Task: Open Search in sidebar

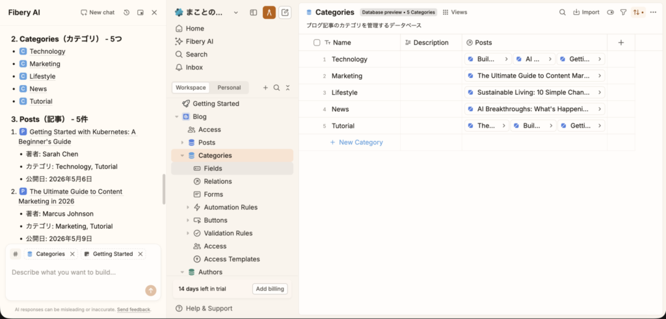Action: tap(232, 55)
